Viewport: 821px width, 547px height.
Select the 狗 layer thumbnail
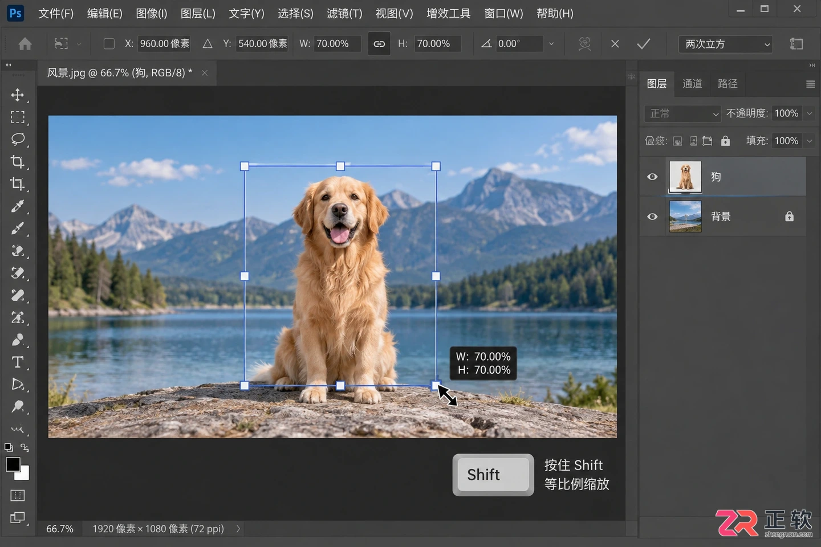pos(685,177)
